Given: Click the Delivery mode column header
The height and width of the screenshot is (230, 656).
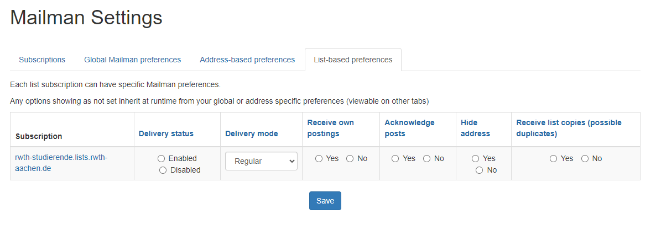Looking at the screenshot, I should point(251,133).
